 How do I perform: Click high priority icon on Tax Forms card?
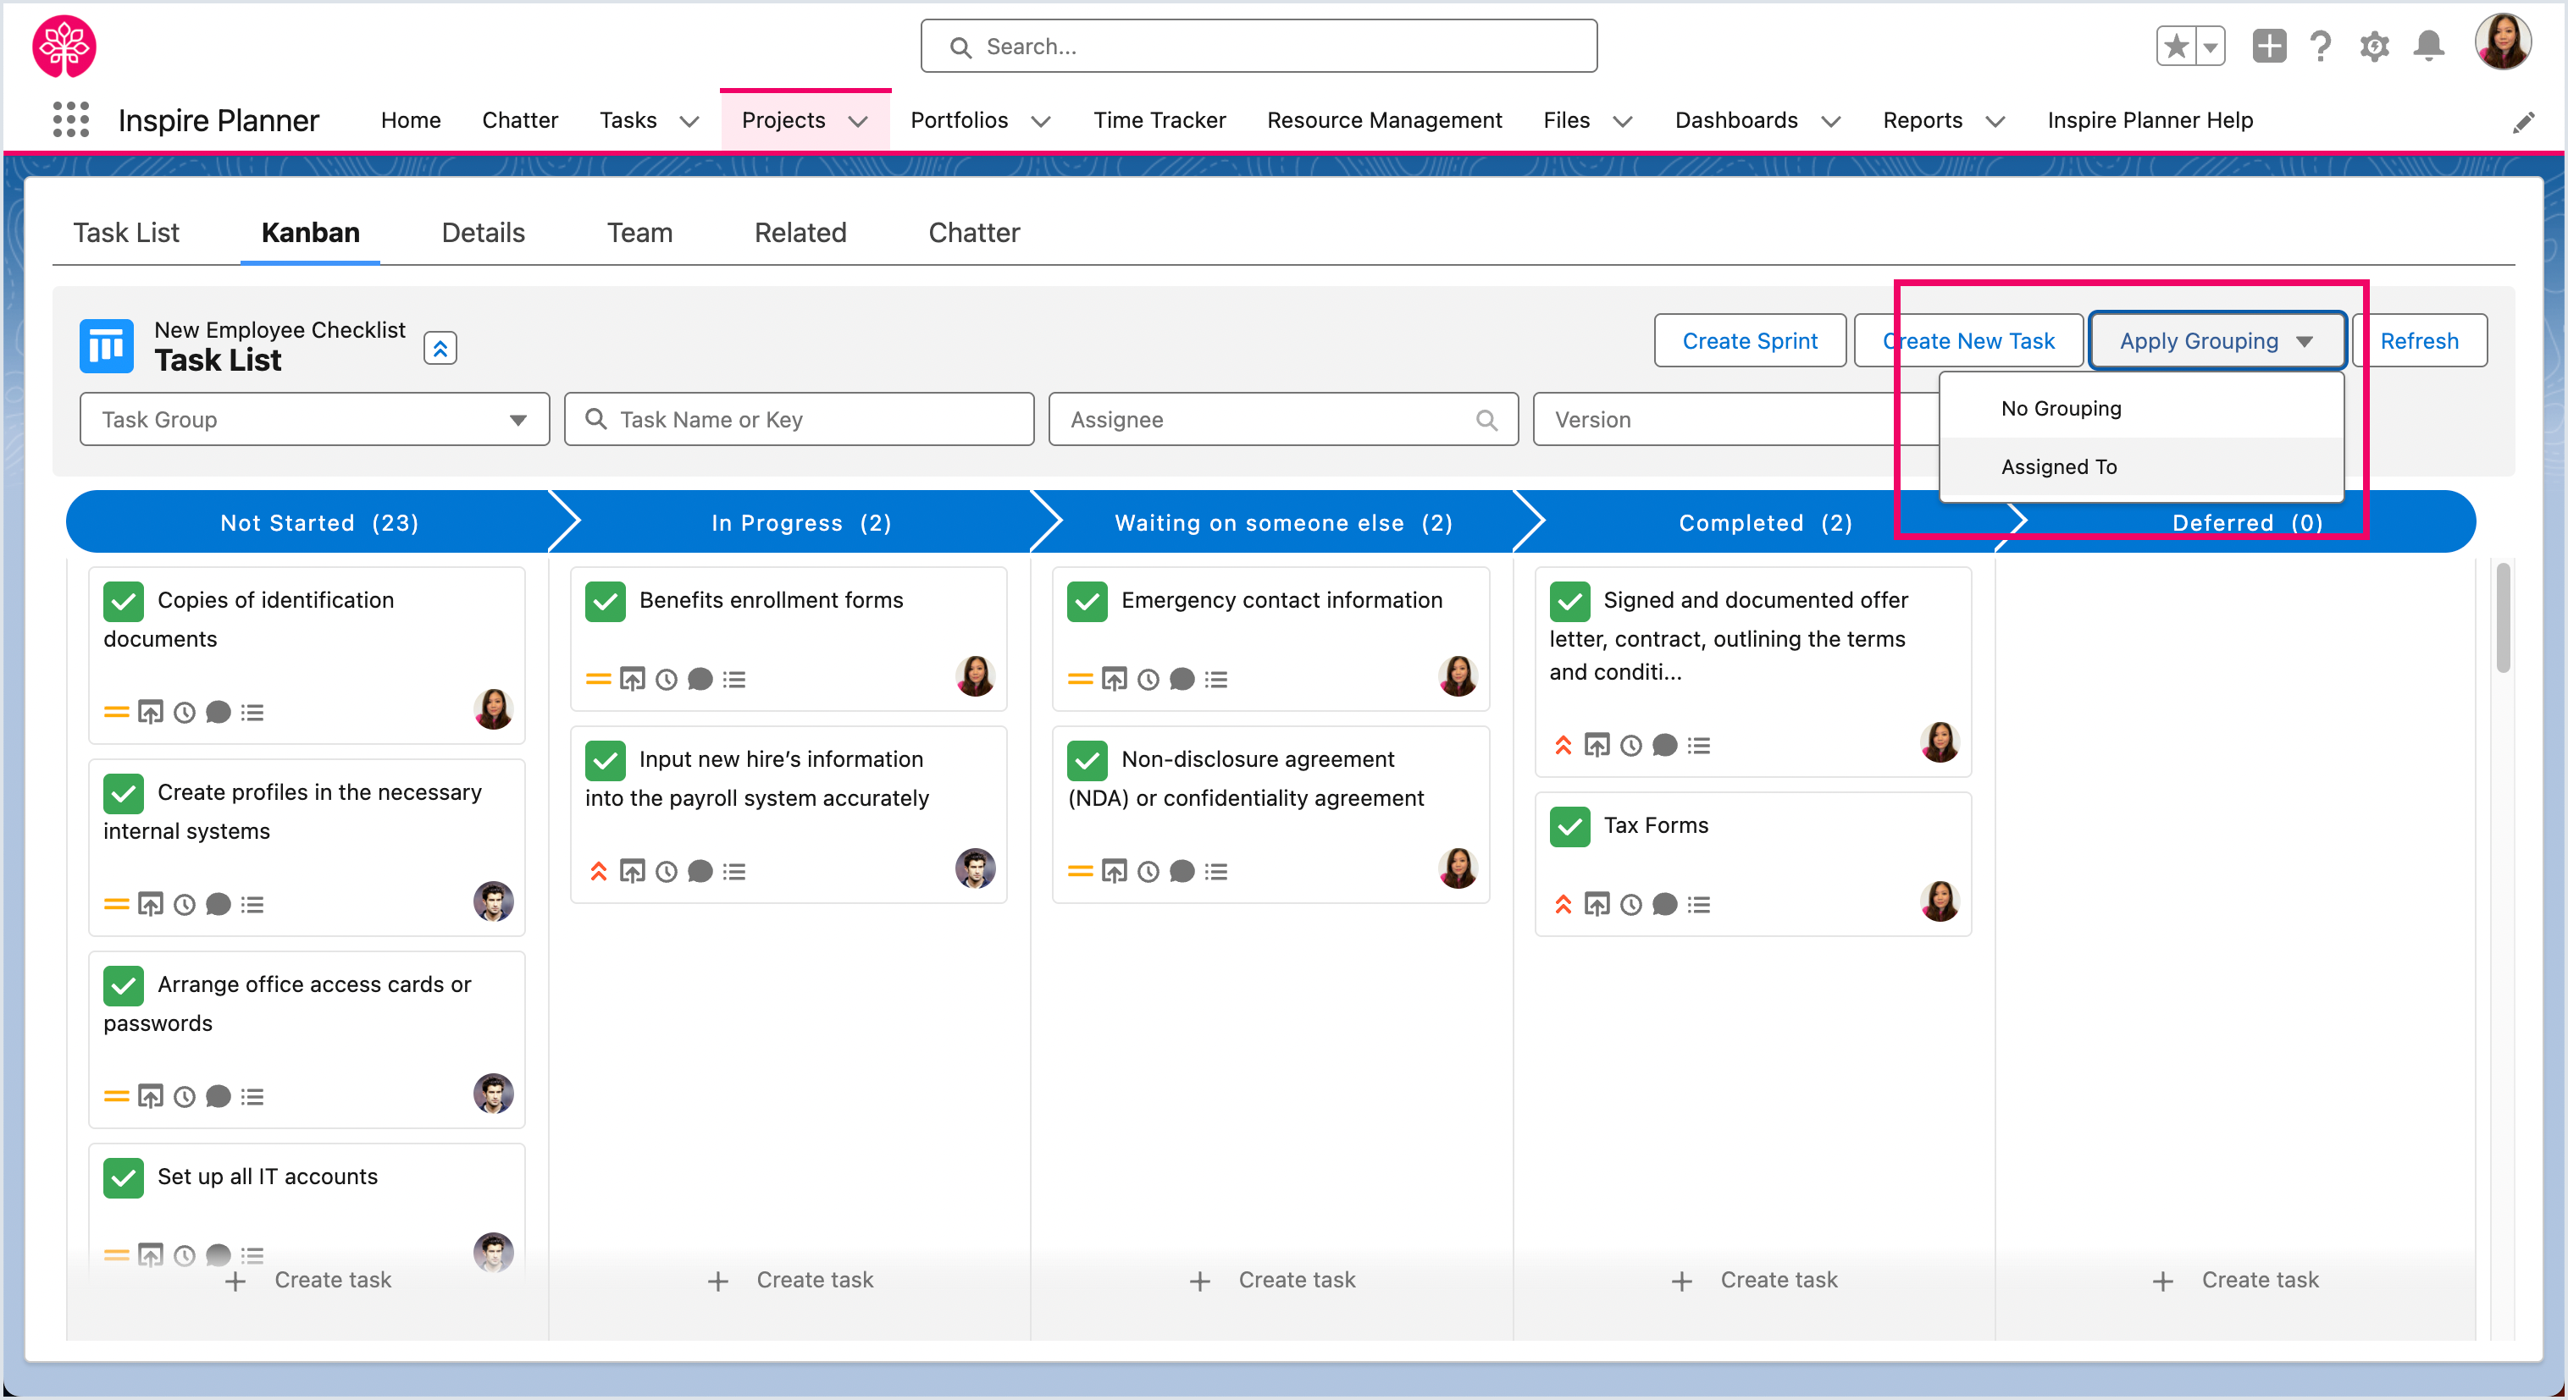pyautogui.click(x=1563, y=905)
